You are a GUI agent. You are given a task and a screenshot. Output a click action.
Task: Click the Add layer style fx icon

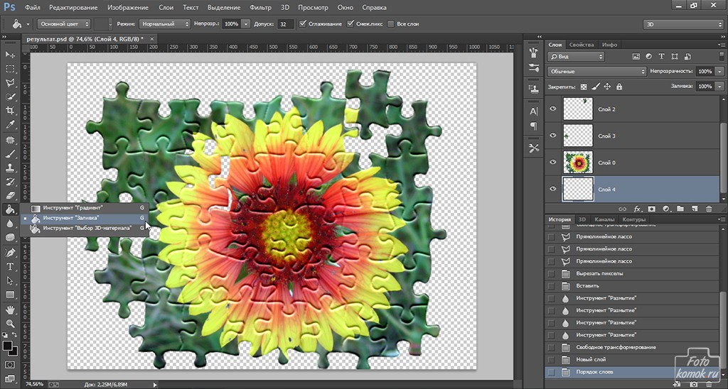638,209
